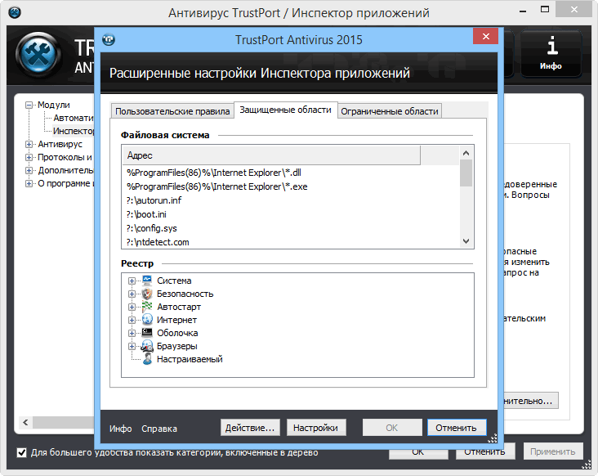Click the Отменить button in main window
Screen dimensions: 598x476
coord(484,452)
